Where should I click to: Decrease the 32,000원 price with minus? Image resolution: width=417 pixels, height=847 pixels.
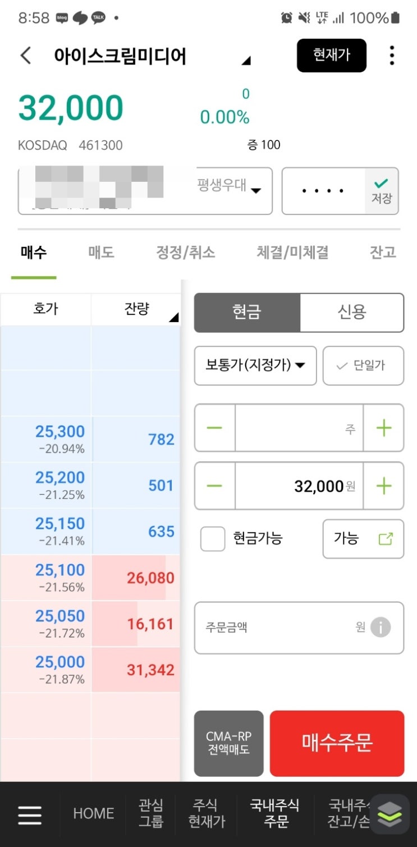coord(214,486)
